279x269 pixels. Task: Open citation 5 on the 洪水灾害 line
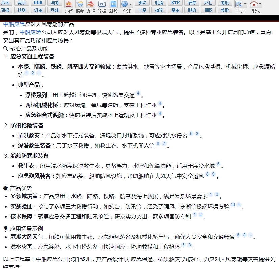coord(183,245)
